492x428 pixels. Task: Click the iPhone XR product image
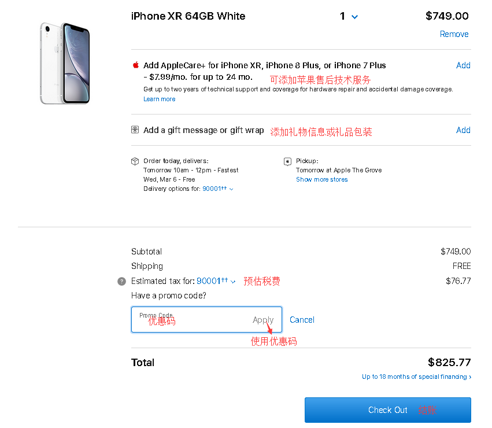pyautogui.click(x=65, y=64)
